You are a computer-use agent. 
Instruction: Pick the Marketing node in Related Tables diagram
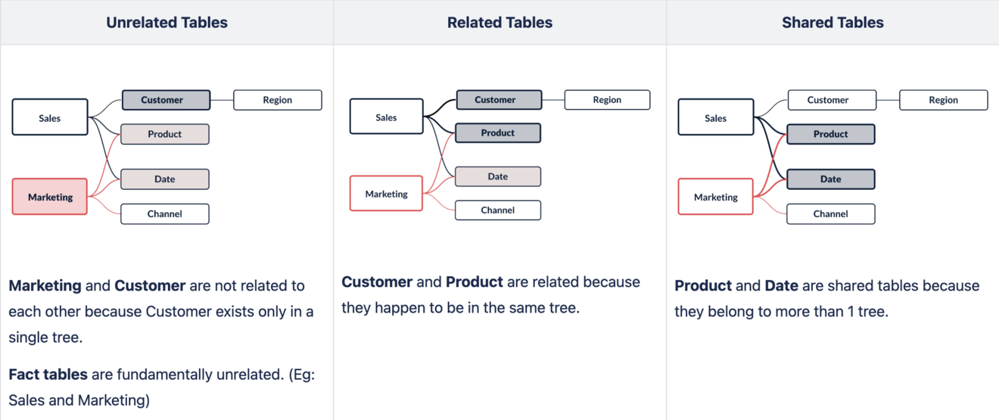pyautogui.click(x=386, y=194)
